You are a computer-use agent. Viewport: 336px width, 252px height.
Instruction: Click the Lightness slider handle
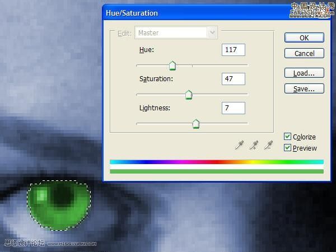196,124
